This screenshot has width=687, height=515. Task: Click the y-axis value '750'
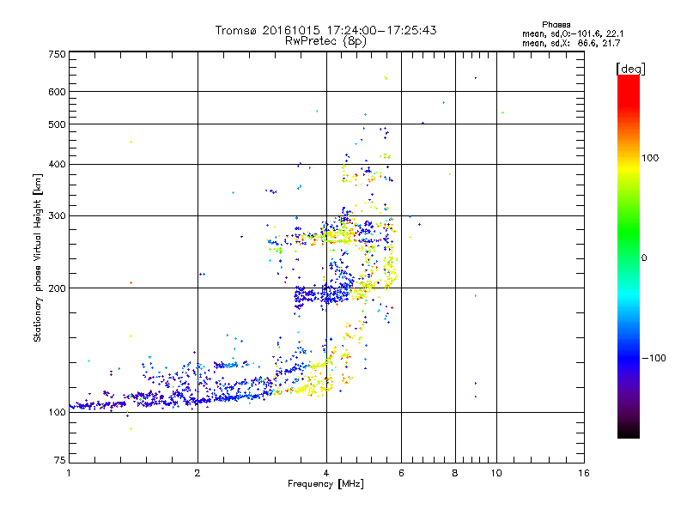pyautogui.click(x=57, y=54)
